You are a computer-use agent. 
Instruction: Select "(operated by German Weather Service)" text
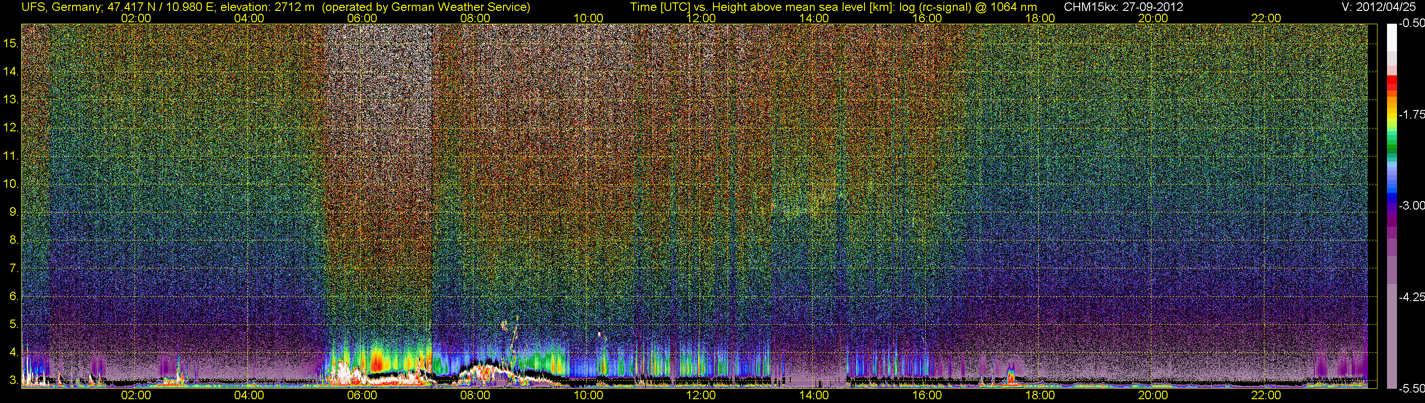click(426, 7)
